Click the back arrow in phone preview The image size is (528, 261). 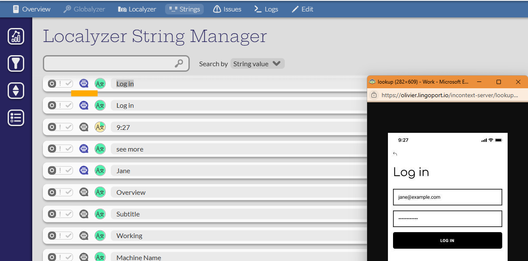tap(395, 154)
